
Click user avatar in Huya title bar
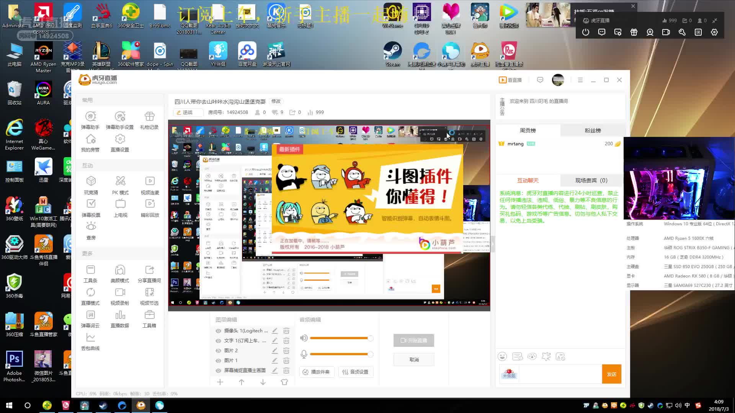(558, 80)
